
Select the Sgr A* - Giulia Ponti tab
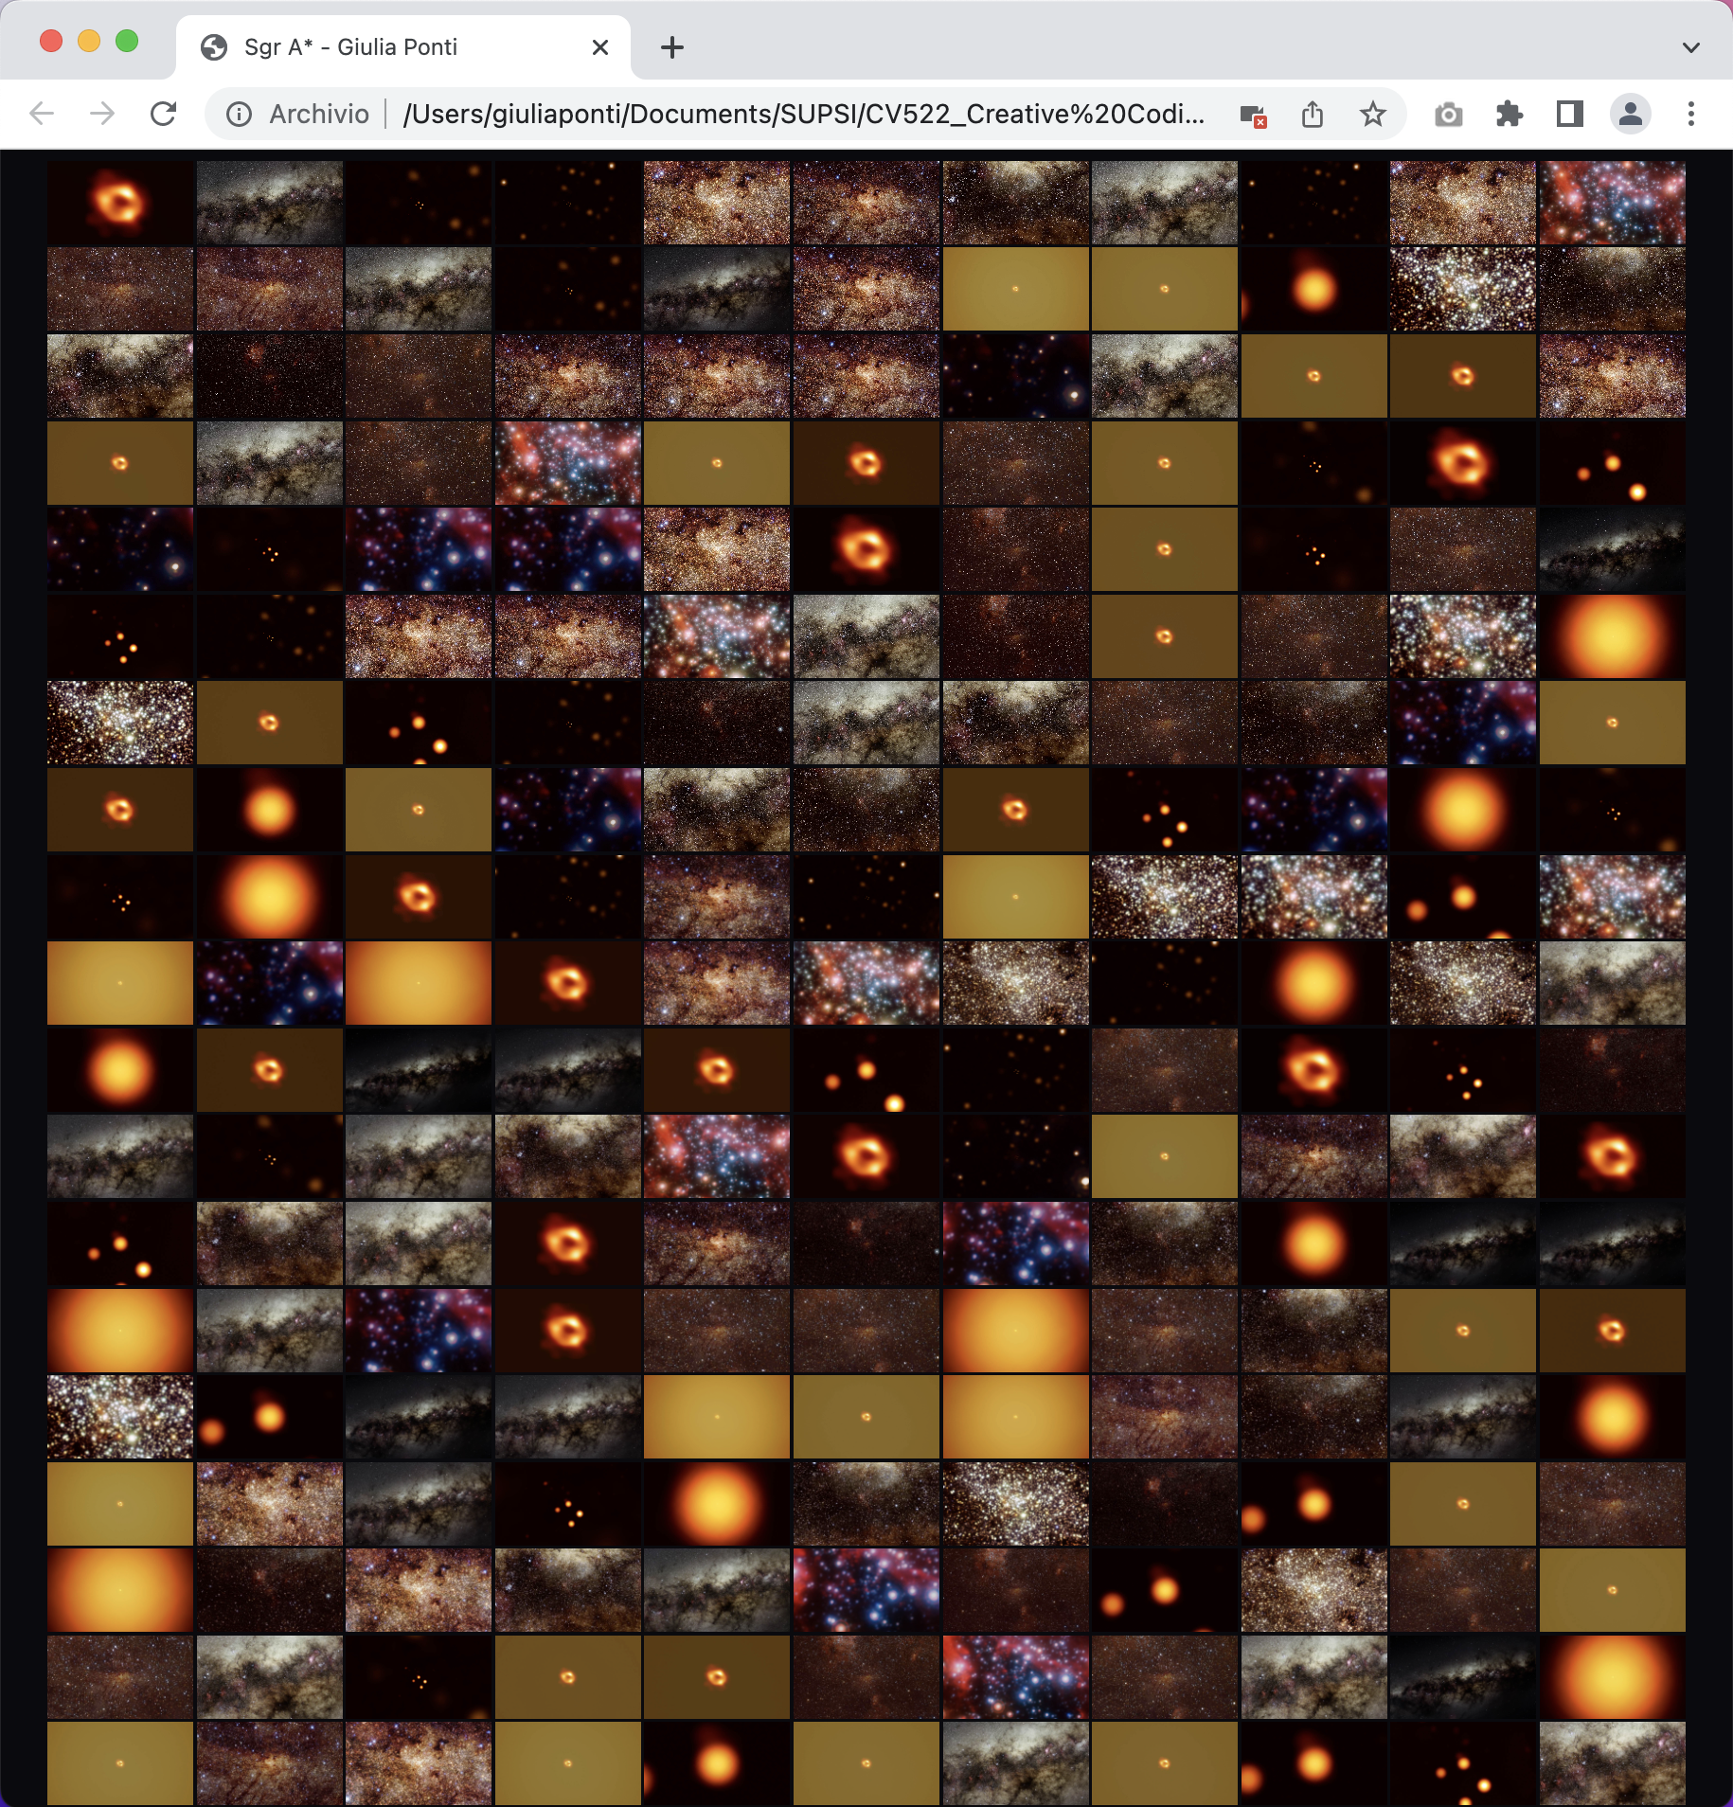coord(403,47)
